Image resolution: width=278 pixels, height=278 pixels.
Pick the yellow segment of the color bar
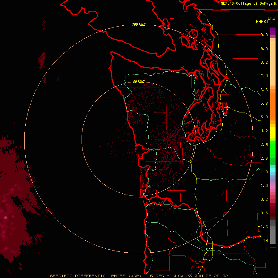point(273,132)
